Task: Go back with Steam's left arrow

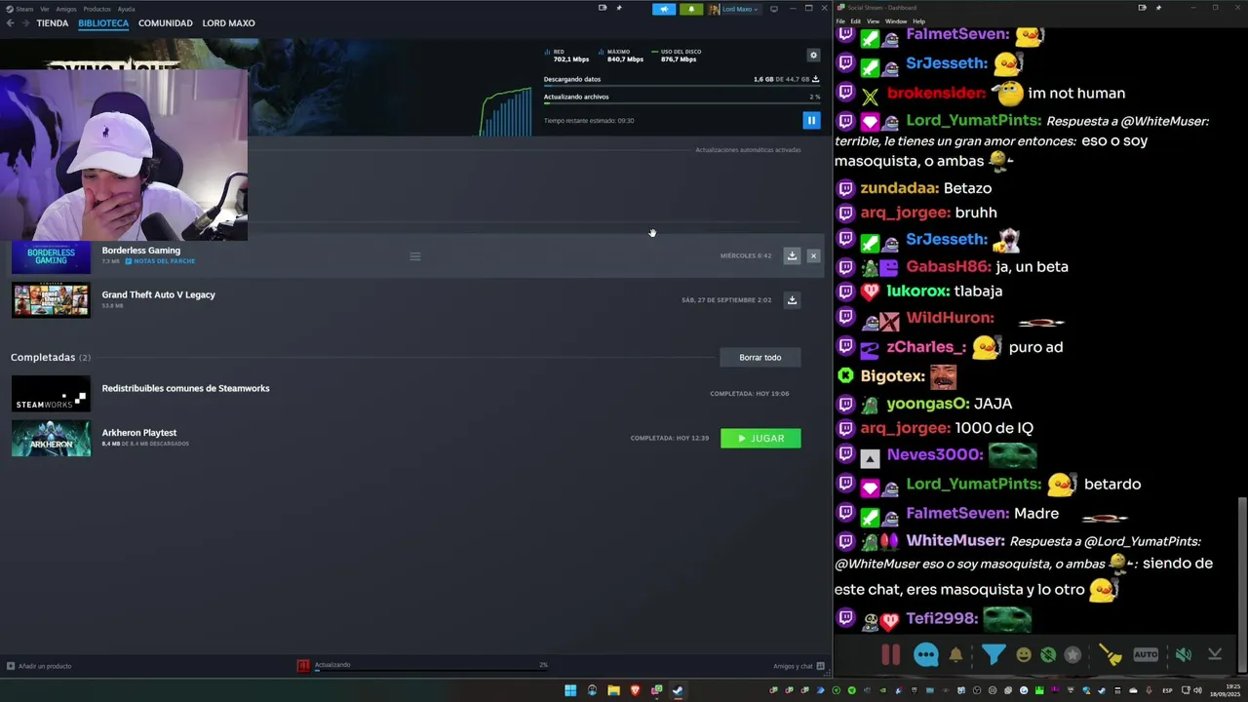Action: pyautogui.click(x=10, y=23)
